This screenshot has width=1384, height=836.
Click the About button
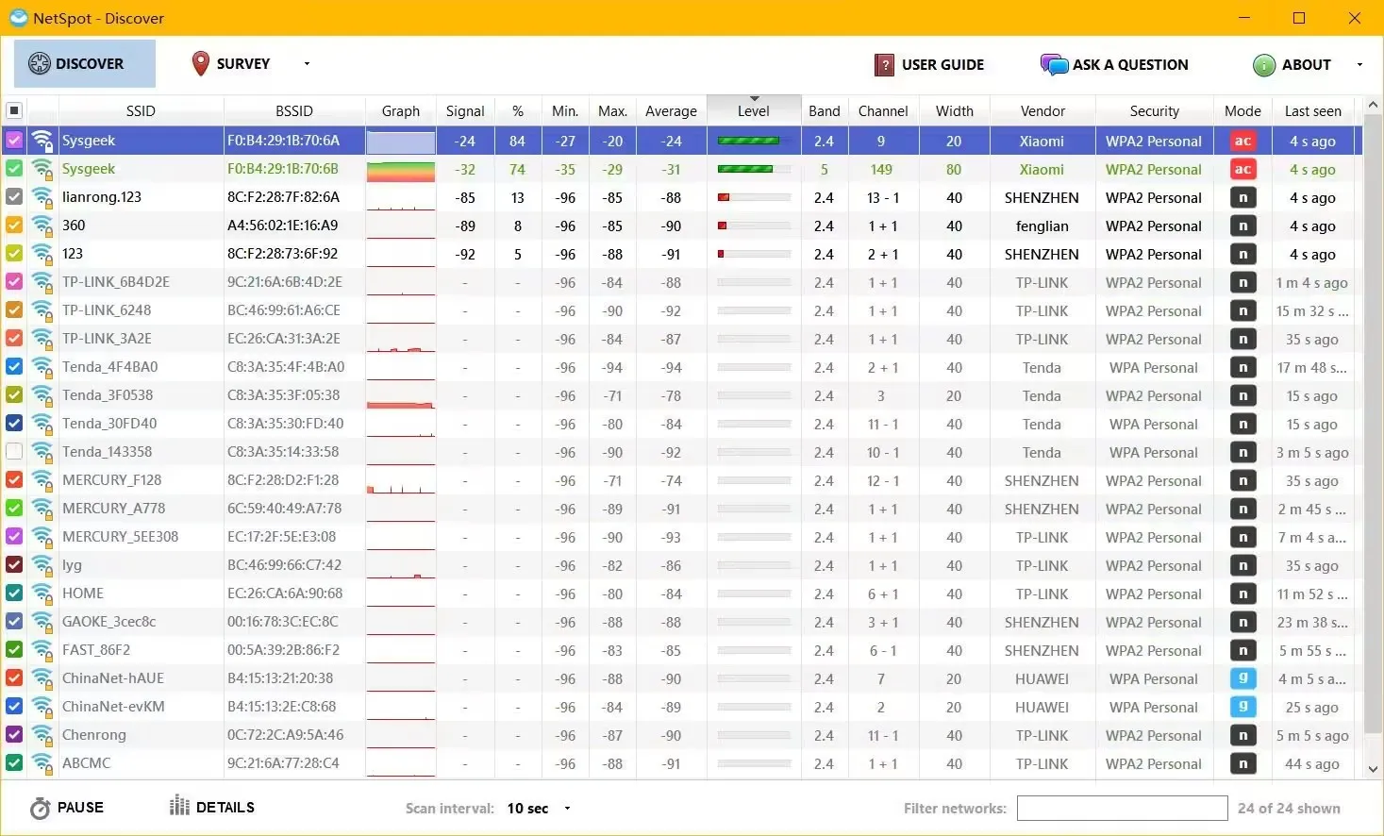[x=1292, y=64]
